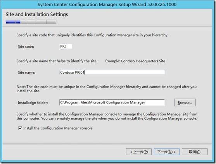Screen dimensions: 216x164
Task: Click the Site and Installation Settings heading
Action: pos(37,14)
